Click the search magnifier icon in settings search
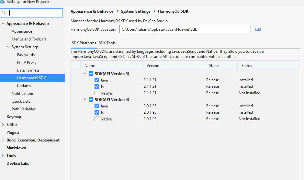The width and height of the screenshot is (304, 180). 4,13
